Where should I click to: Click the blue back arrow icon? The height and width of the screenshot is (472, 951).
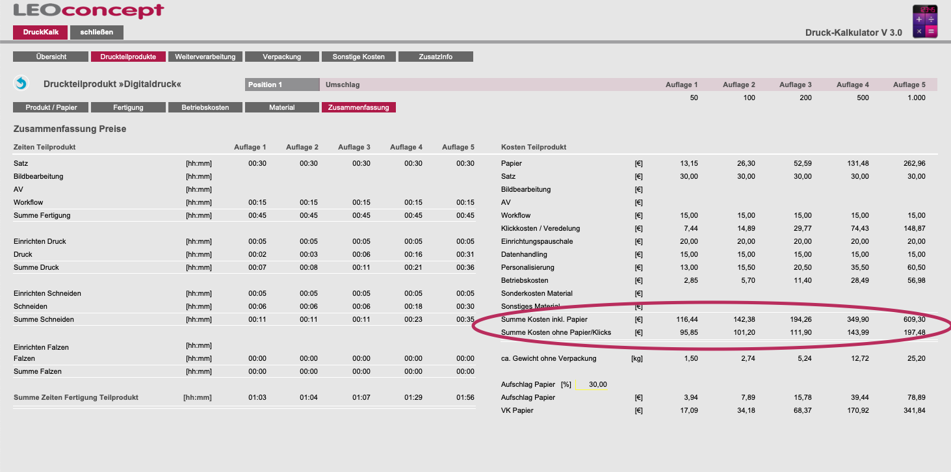21,83
